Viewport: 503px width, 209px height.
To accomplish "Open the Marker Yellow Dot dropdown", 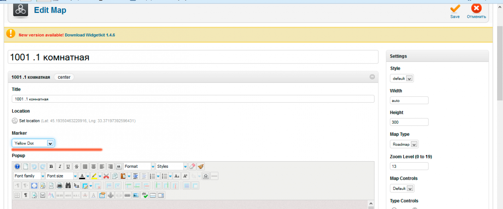I will point(33,143).
